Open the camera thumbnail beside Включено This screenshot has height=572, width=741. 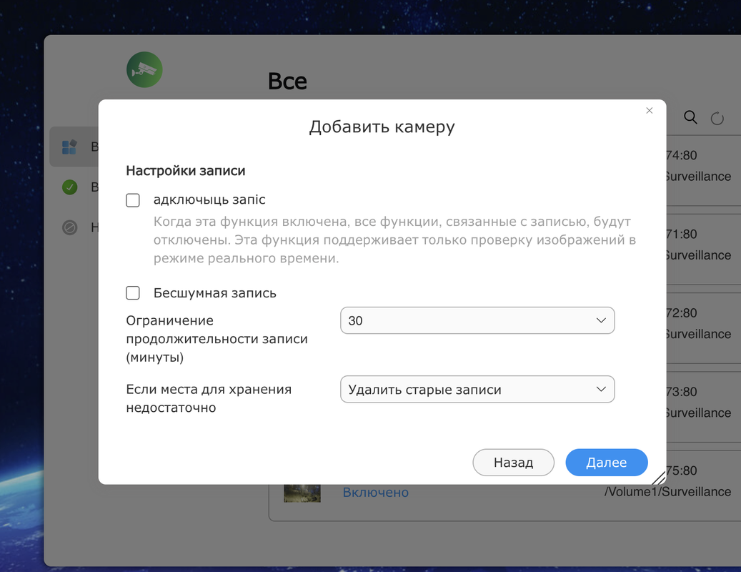(x=302, y=493)
